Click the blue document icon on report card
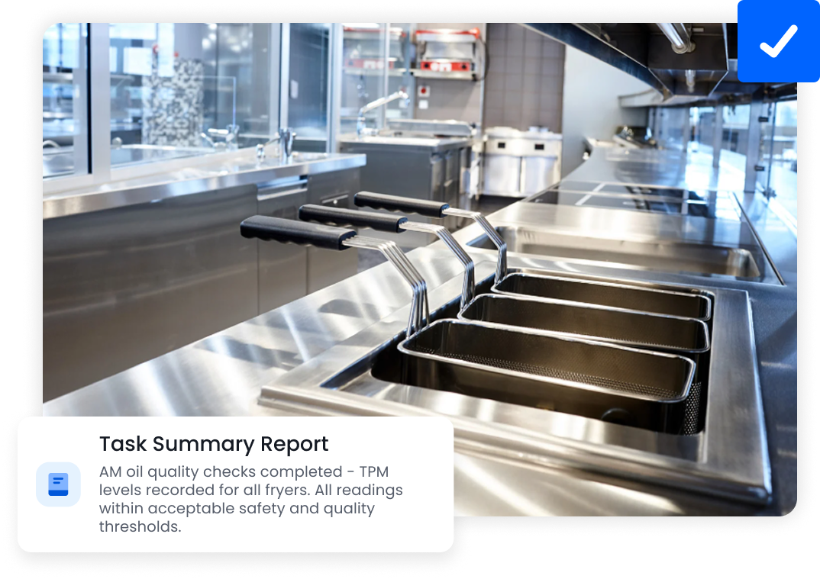This screenshot has height=579, width=820. tap(58, 484)
